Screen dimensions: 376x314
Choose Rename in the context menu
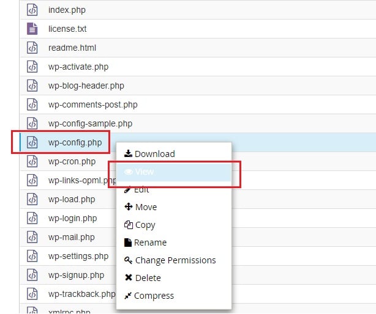pyautogui.click(x=150, y=243)
